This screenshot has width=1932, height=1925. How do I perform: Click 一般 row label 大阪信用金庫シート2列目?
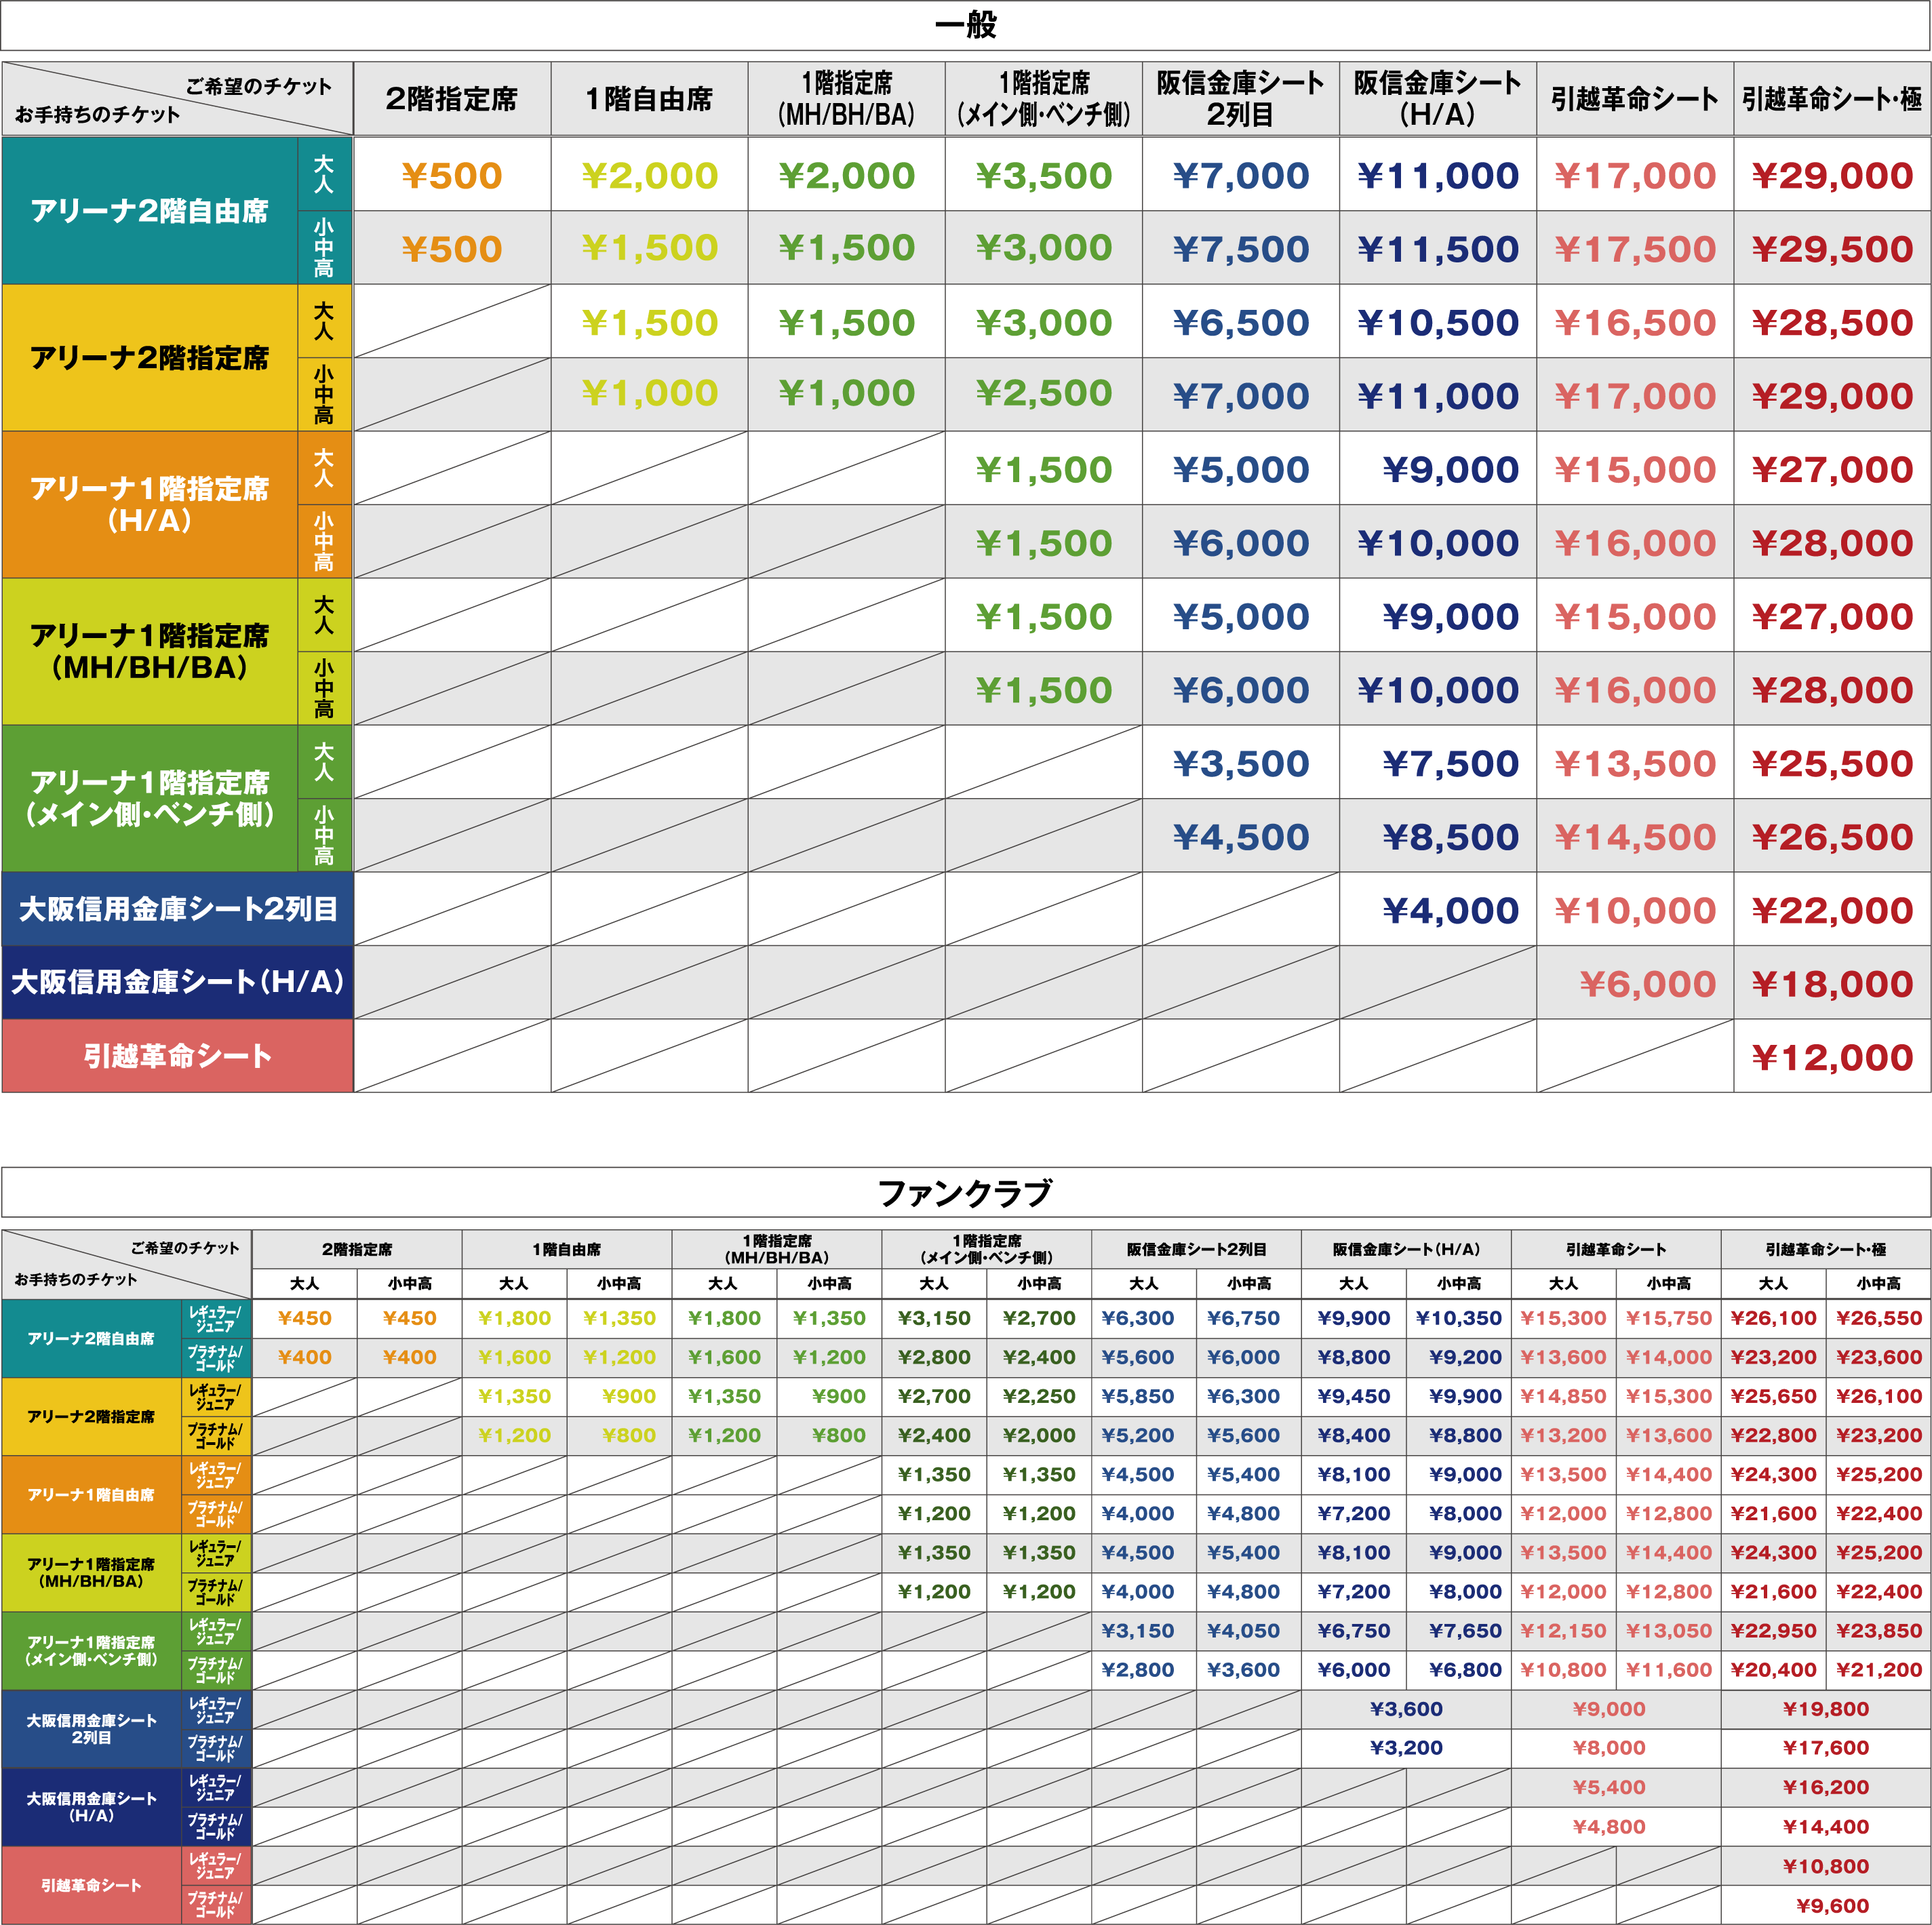coord(178,909)
